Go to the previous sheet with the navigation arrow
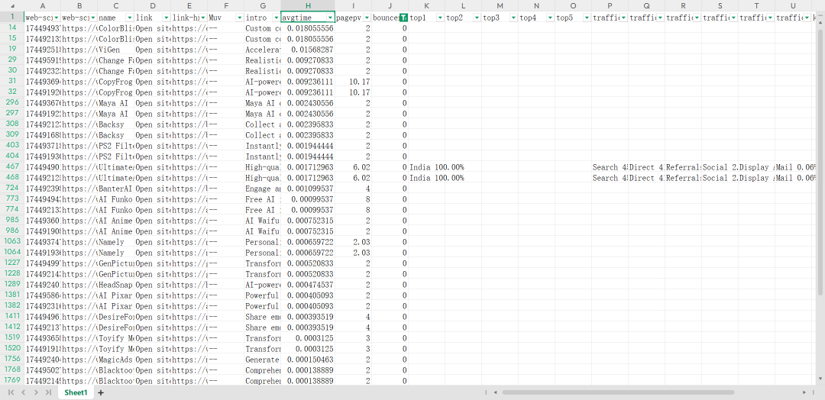The height and width of the screenshot is (400, 825). coord(23,392)
